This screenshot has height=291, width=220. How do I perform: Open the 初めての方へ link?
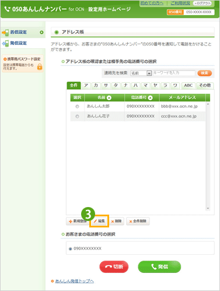pos(152,3)
